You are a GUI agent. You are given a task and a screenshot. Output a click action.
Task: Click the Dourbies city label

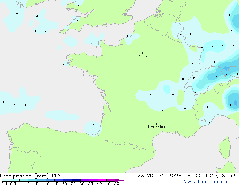(x=156, y=127)
